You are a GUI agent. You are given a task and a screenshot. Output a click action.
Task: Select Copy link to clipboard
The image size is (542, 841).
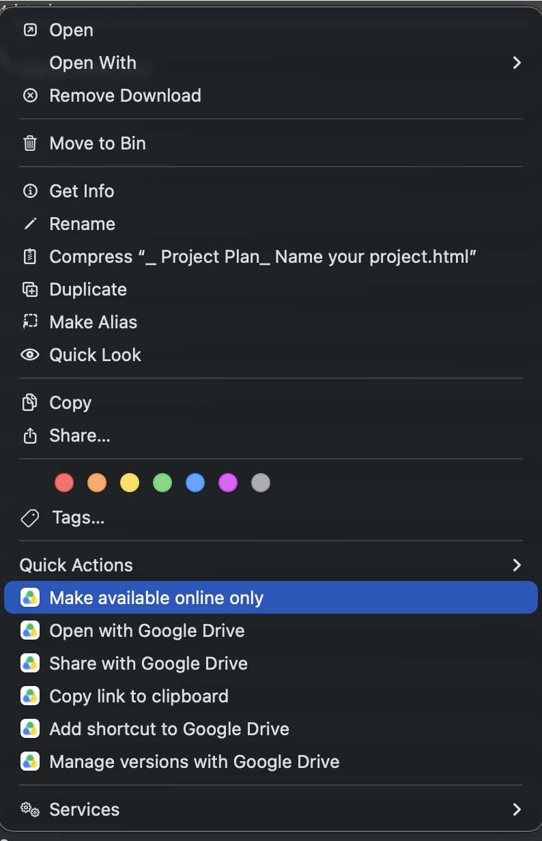pyautogui.click(x=271, y=696)
